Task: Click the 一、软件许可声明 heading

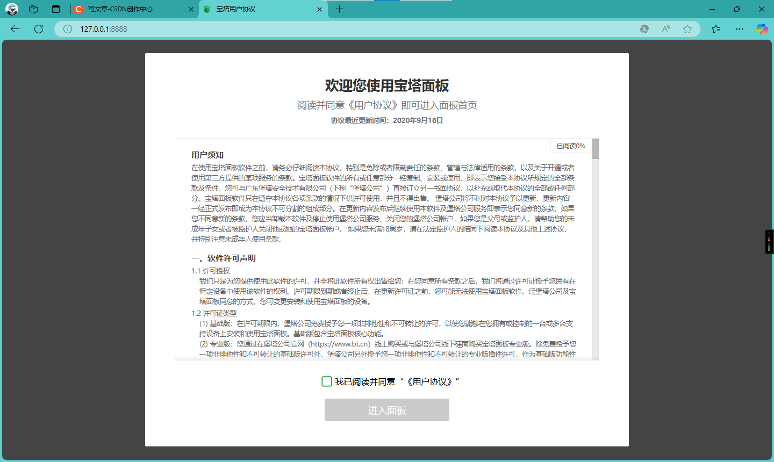Action: pos(224,258)
